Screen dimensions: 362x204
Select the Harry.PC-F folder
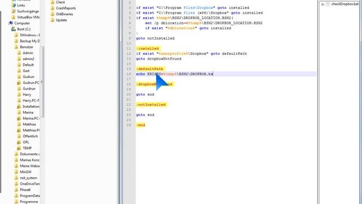coord(31,100)
